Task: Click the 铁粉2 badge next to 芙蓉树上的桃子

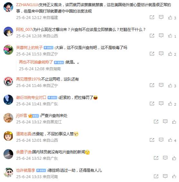Action: tap(49, 48)
